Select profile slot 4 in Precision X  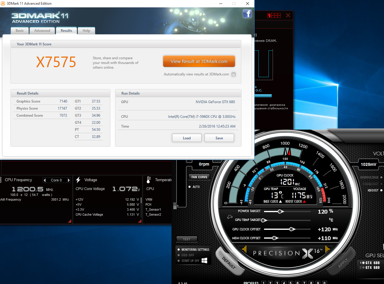(x=284, y=283)
